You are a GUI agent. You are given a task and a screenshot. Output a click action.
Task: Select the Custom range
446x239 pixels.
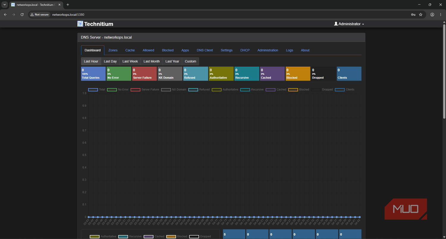(x=191, y=61)
